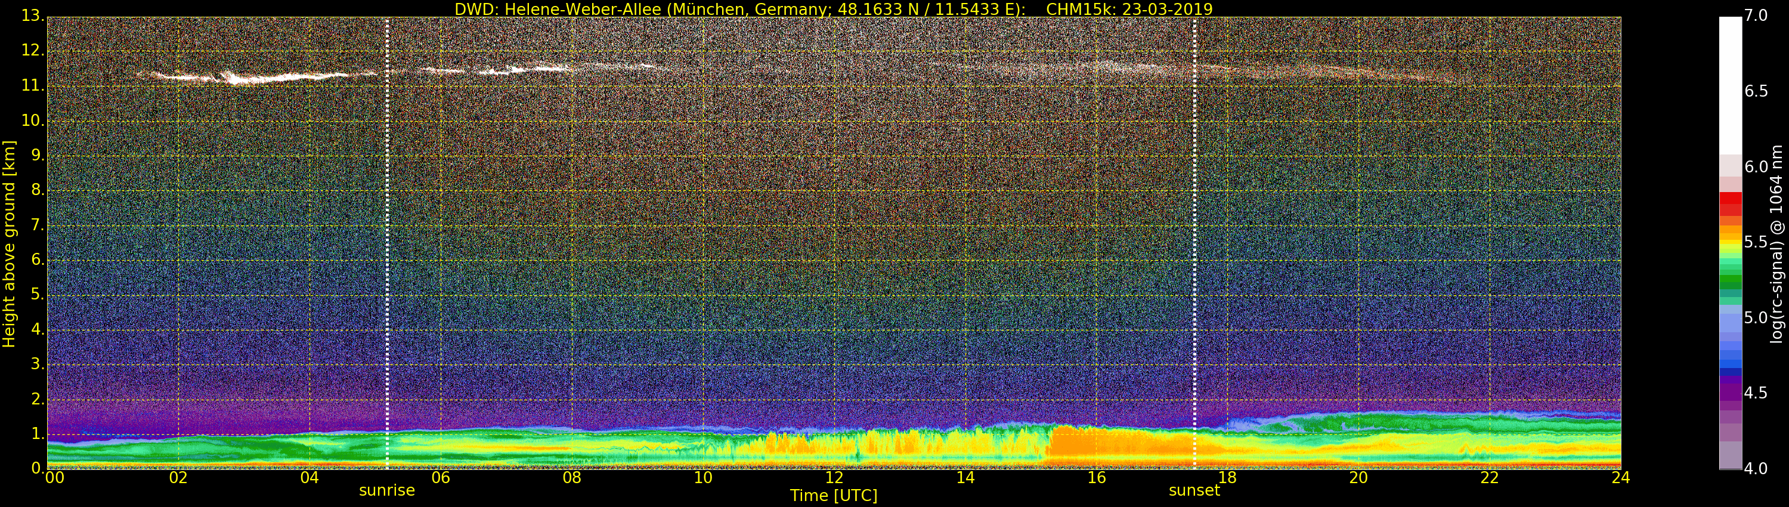Click the height axis tick label 3.
Screen dimensions: 1789x507
pos(37,364)
